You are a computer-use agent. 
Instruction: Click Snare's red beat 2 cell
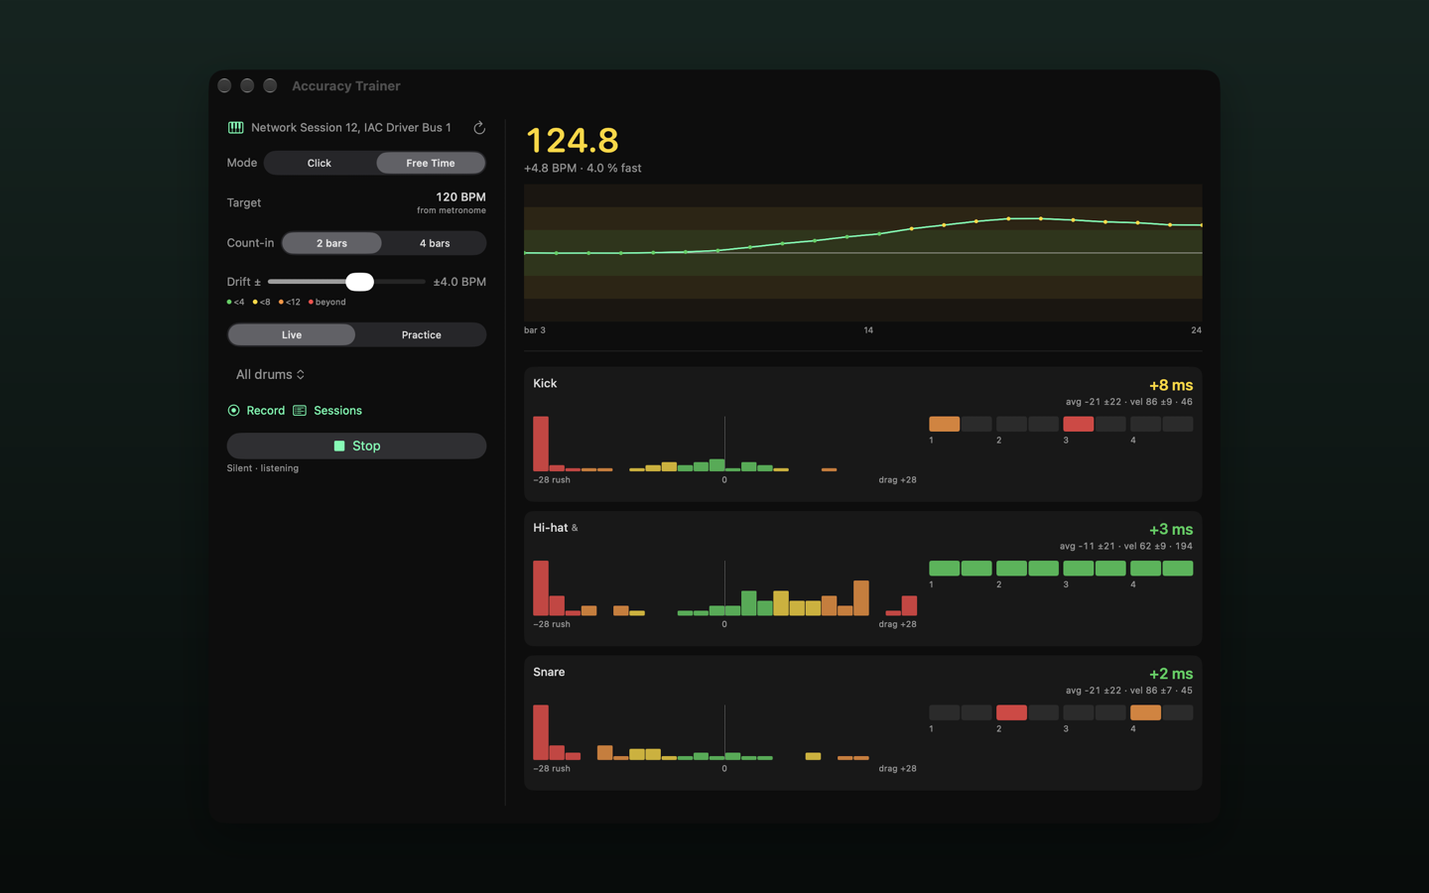coord(1011,712)
